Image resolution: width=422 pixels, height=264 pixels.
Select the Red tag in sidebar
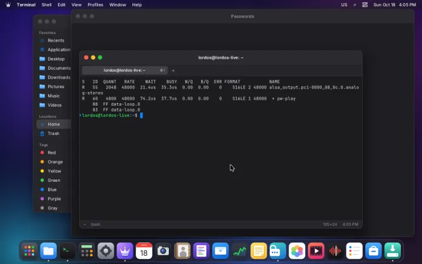[54, 153]
